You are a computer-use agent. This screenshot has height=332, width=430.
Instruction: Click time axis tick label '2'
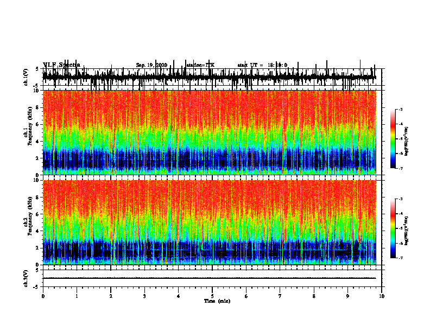tap(111, 296)
